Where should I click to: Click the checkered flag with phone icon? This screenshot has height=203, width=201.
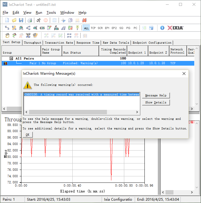[x=35, y=35]
